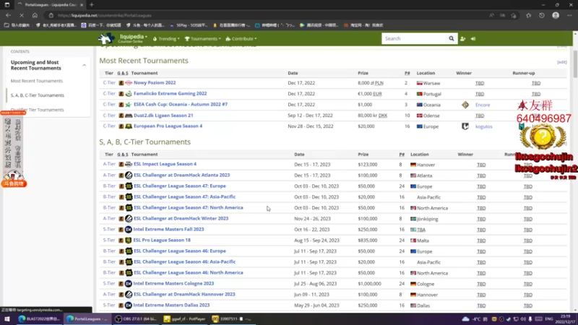Viewport: 578px width, 325px height.
Task: Click the kogutos winner link
Action: click(483, 126)
